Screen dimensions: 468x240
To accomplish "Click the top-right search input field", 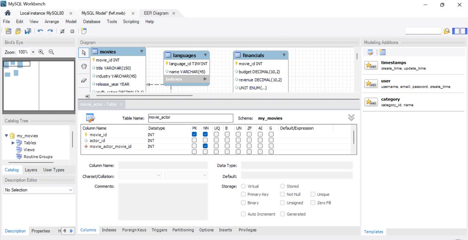I will point(423,31).
